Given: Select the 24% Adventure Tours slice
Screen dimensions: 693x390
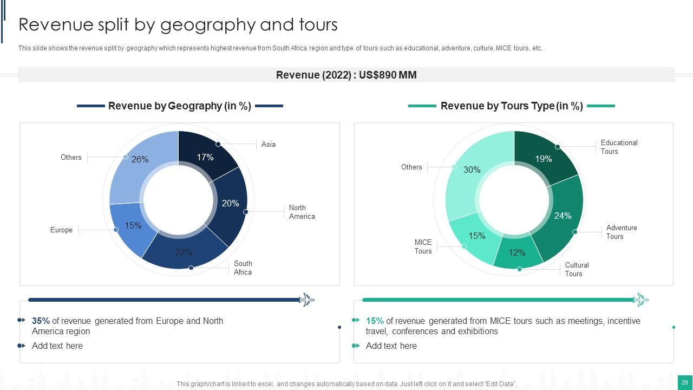Looking at the screenshot, I should click(563, 217).
